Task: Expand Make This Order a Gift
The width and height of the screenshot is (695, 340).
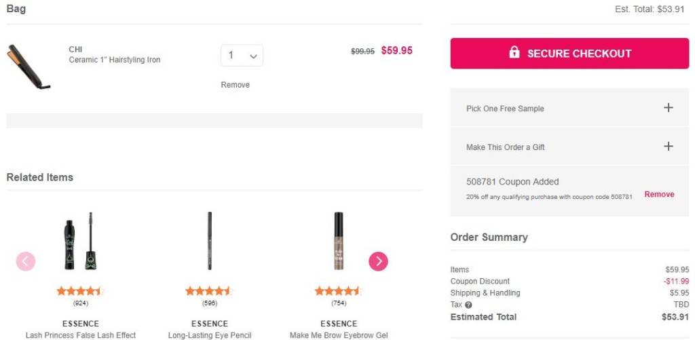Action: click(668, 147)
